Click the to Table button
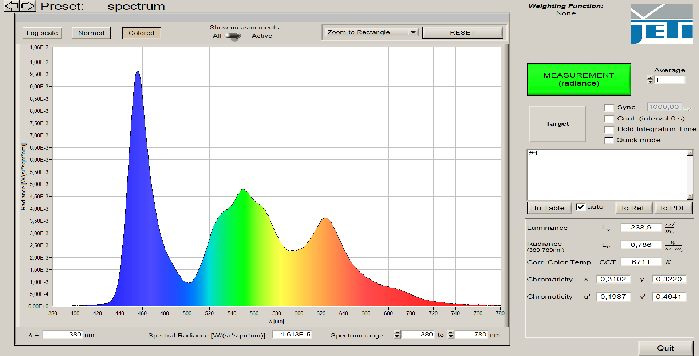Image resolution: width=699 pixels, height=356 pixels. [549, 208]
